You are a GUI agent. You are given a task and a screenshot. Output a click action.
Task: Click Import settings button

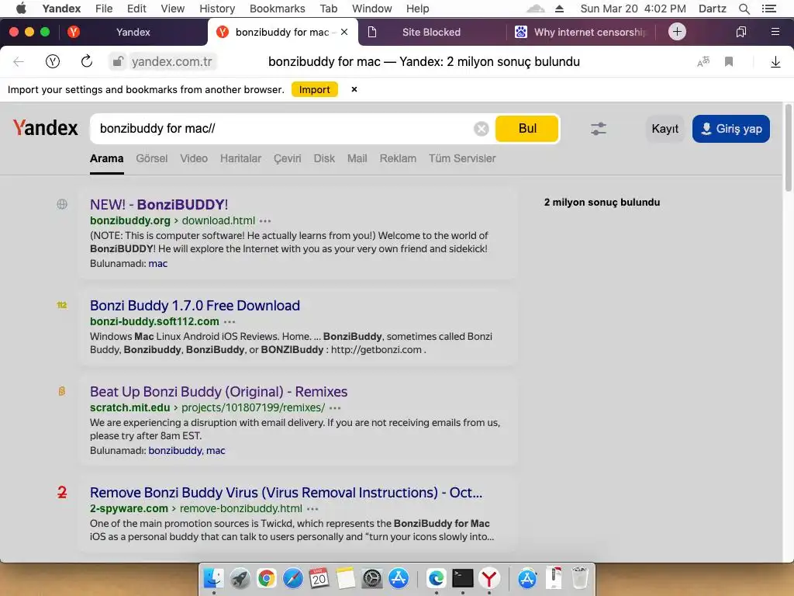[x=315, y=90]
